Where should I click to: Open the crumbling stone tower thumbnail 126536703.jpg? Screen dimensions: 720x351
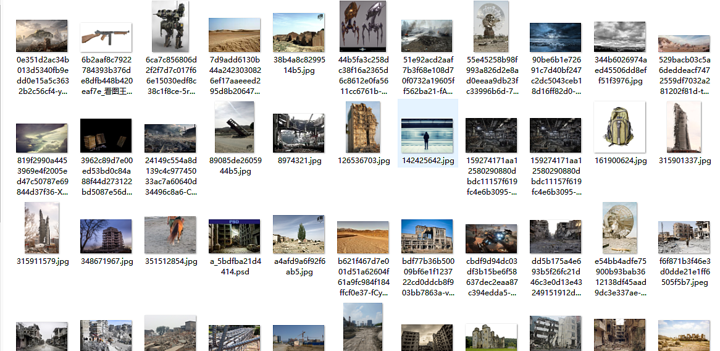(x=362, y=127)
